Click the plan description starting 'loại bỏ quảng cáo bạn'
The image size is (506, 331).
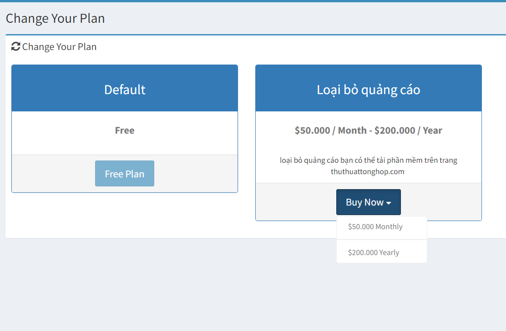click(x=369, y=160)
